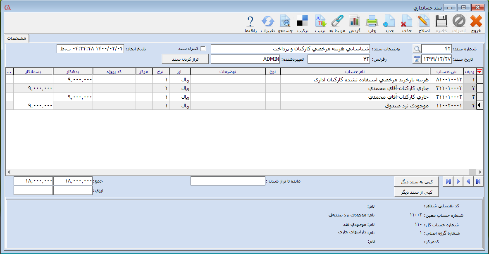Click the ذخیره (Save) floppy disk icon
Screen dimensions: 489x254
coord(441,21)
